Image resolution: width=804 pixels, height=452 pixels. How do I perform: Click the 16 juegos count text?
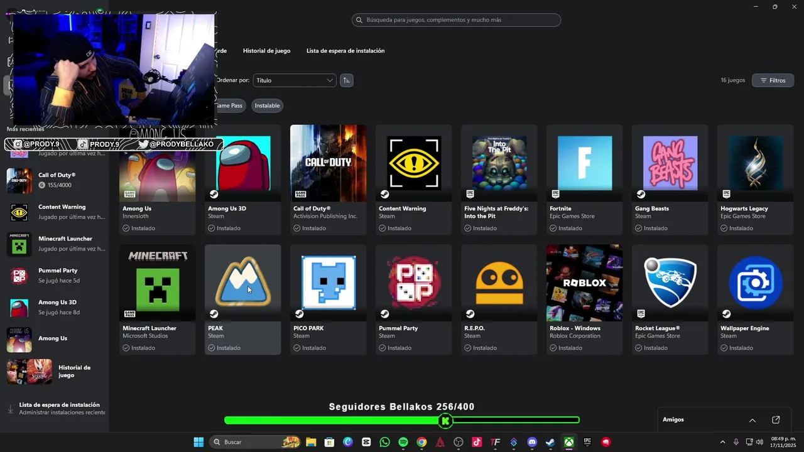[x=733, y=80]
